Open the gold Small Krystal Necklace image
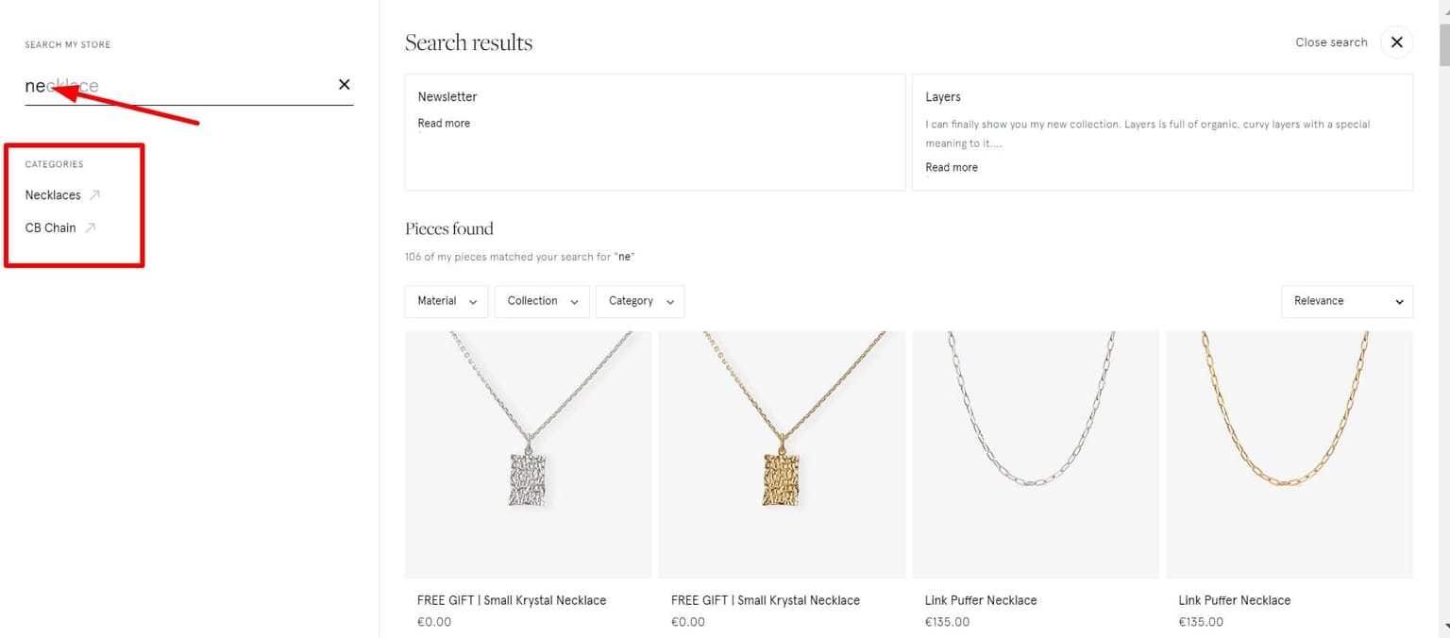Image resolution: width=1450 pixels, height=638 pixels. (782, 454)
